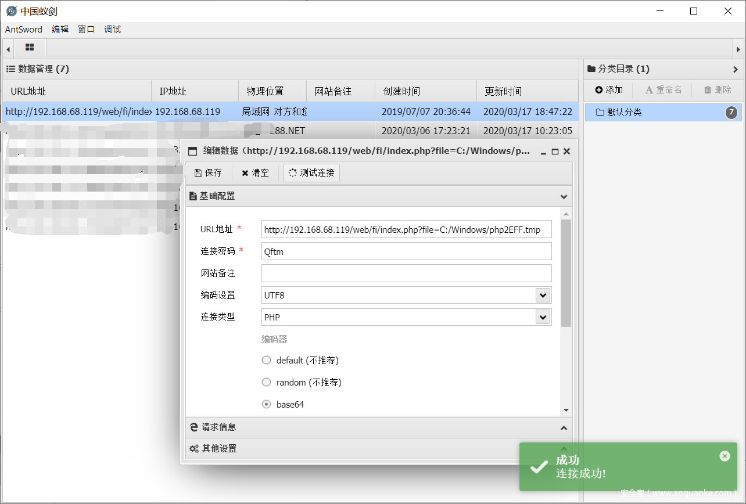Click the Save (保存) floppy icon button
This screenshot has width=746, height=504.
[208, 173]
